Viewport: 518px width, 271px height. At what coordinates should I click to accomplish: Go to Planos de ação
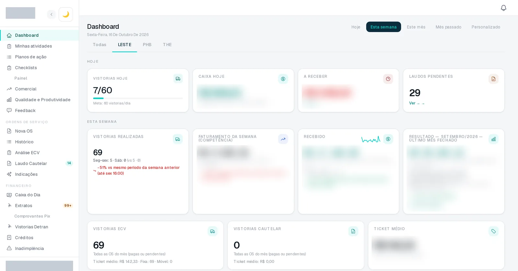pyautogui.click(x=39, y=57)
